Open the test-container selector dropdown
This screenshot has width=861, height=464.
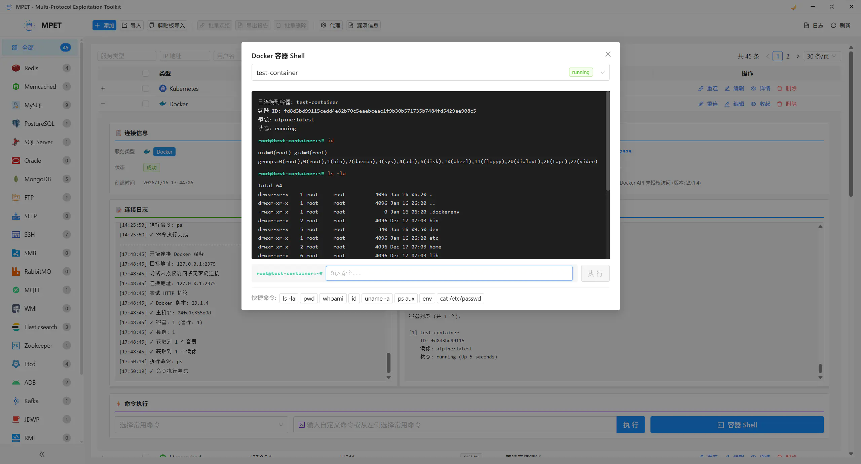(x=602, y=72)
